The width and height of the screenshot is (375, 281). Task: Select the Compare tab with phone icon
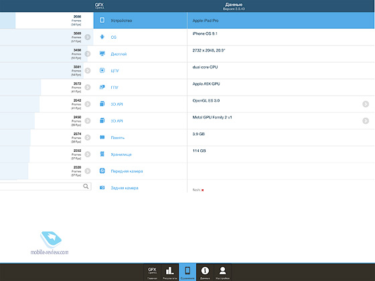187,272
